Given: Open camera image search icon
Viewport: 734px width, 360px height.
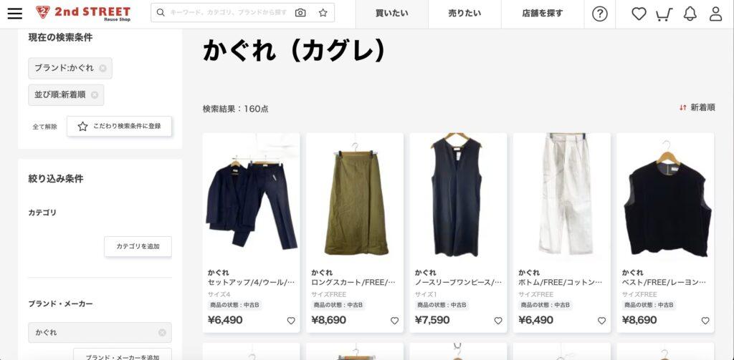Looking at the screenshot, I should [300, 13].
